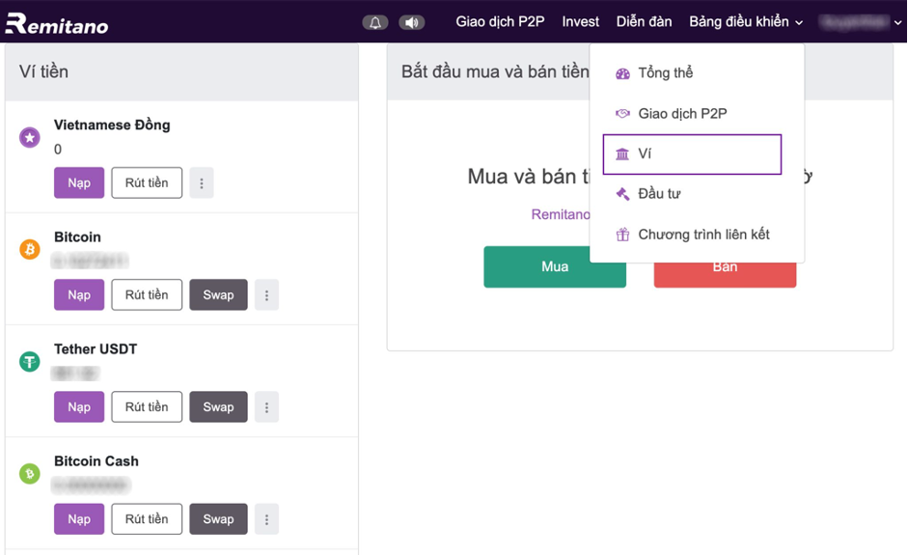Open the user account dropdown
This screenshot has width=908, height=555.
tap(859, 21)
